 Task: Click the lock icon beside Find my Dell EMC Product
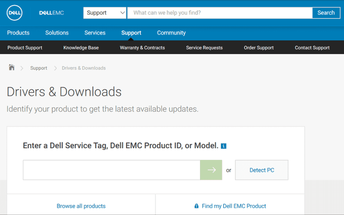(x=197, y=206)
